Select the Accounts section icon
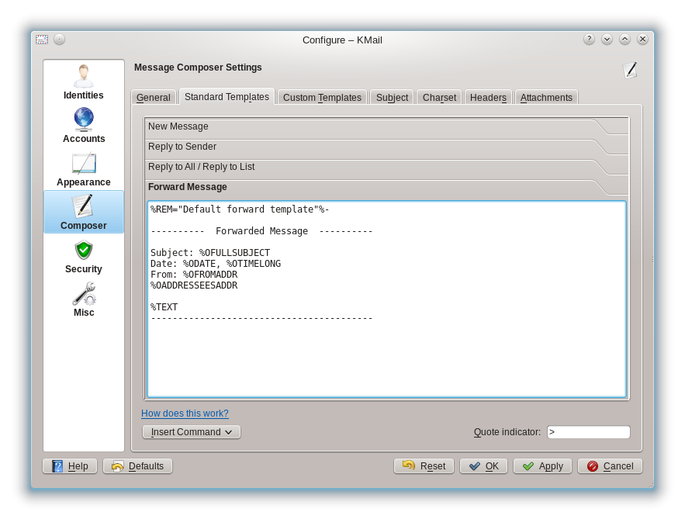Image resolution: width=685 pixels, height=519 pixels. pyautogui.click(x=83, y=124)
